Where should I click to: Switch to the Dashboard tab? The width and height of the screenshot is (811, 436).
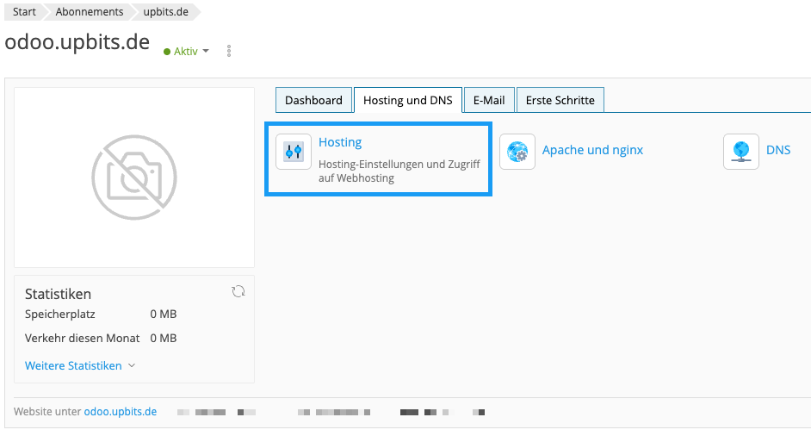tap(313, 100)
